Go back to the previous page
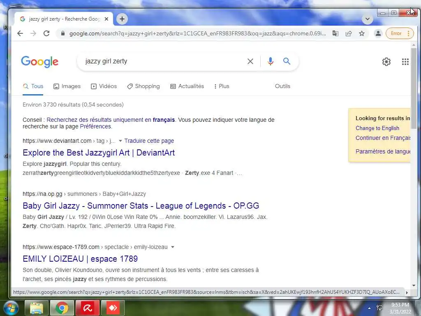The height and width of the screenshot is (316, 421). (20, 33)
